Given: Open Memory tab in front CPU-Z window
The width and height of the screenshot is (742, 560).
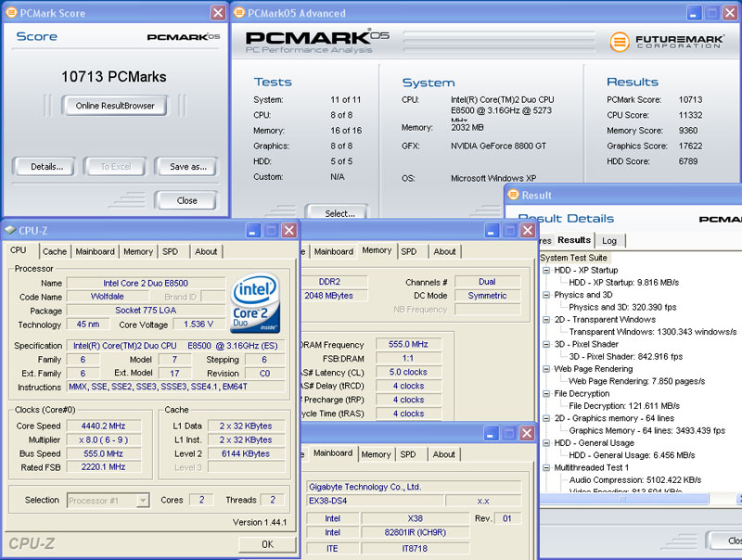Looking at the screenshot, I should coord(137,251).
